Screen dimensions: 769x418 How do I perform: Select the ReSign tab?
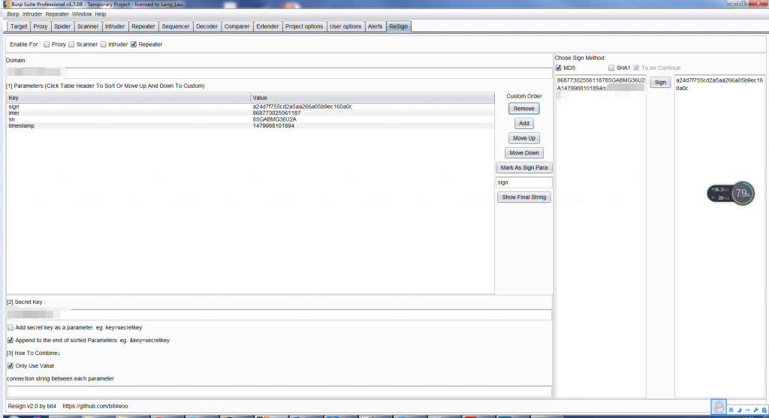pyautogui.click(x=398, y=26)
